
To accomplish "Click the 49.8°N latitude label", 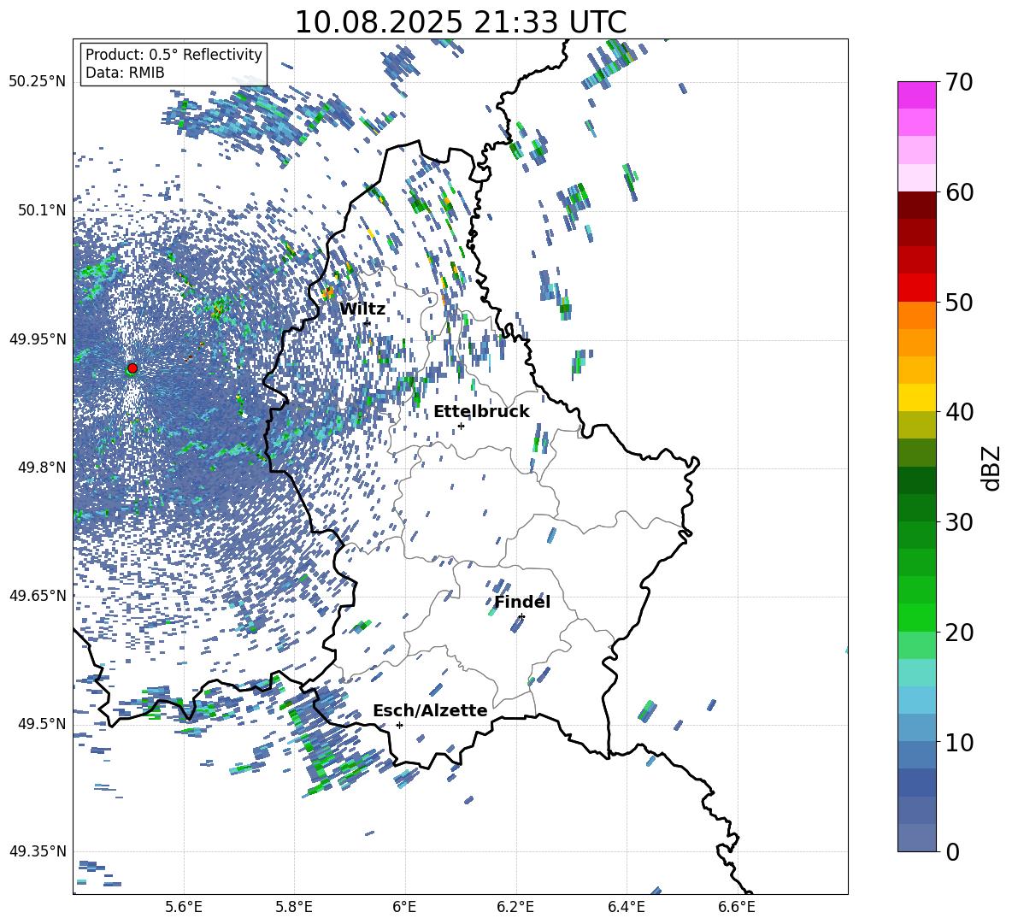I will 41,468.
